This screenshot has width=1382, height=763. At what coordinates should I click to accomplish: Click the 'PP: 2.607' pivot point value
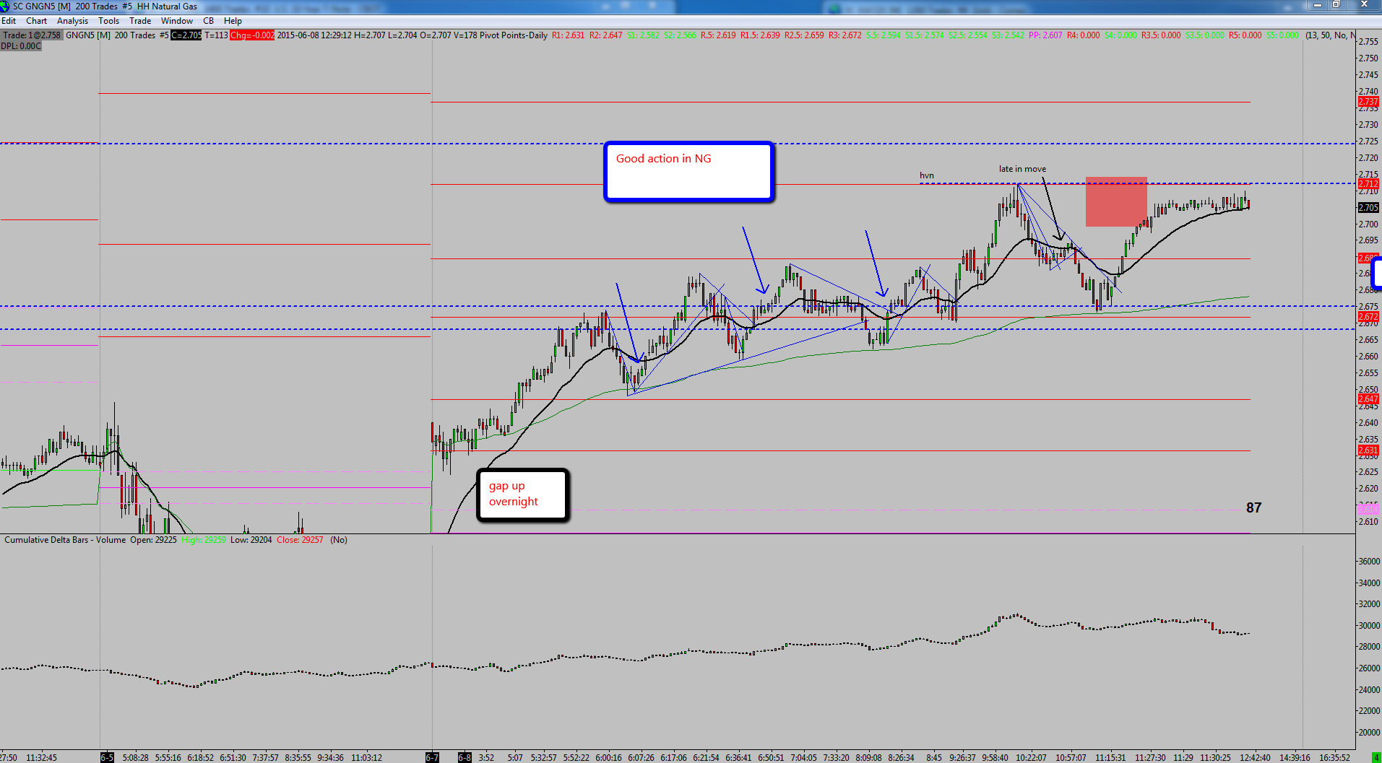1045,35
